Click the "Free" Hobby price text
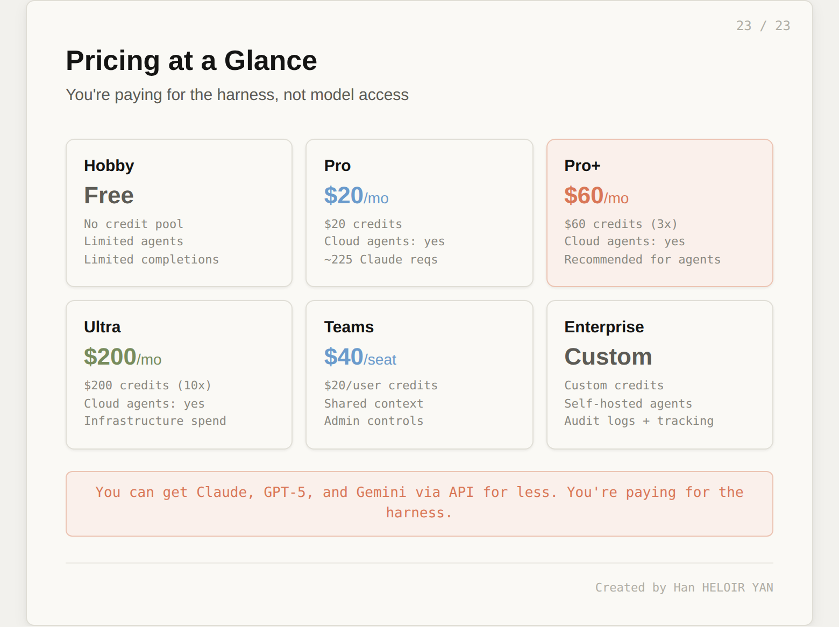 [x=109, y=196]
